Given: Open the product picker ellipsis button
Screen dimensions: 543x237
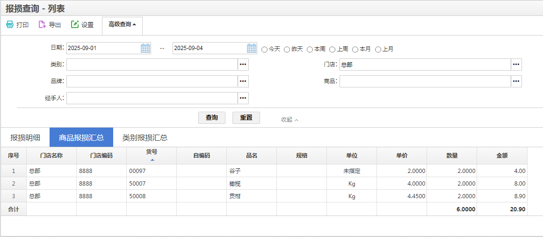Looking at the screenshot, I should point(516,81).
